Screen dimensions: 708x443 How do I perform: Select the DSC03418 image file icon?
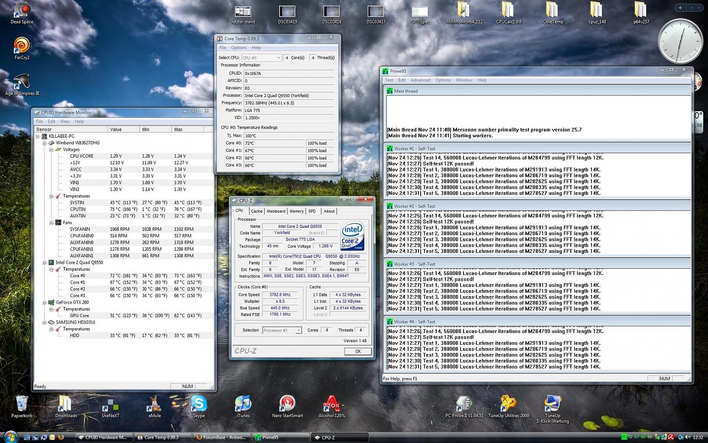[x=331, y=14]
